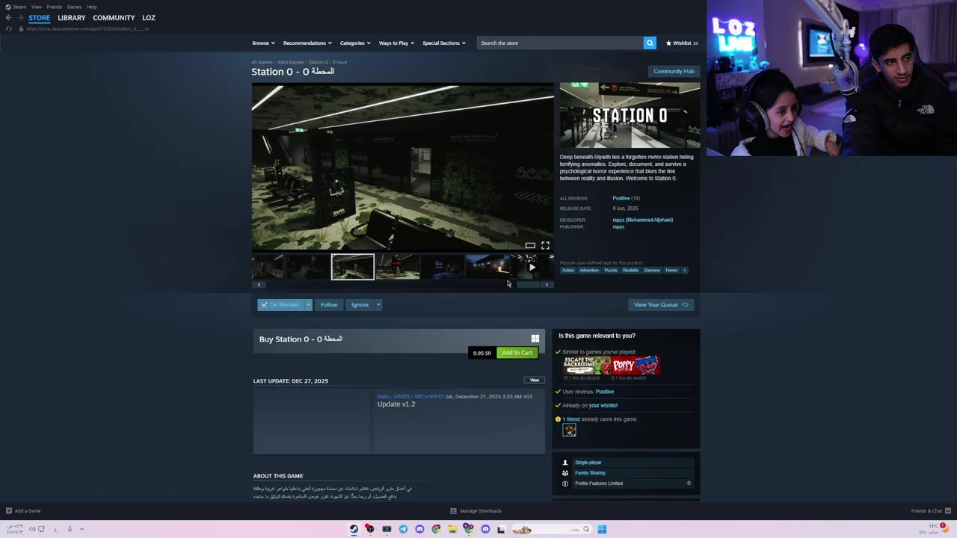Screen dimensions: 957x538
Task: Click the Steam taskbar icon
Action: (x=354, y=529)
